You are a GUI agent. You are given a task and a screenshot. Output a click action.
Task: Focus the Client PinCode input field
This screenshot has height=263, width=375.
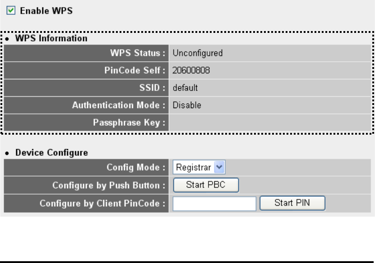(x=214, y=204)
